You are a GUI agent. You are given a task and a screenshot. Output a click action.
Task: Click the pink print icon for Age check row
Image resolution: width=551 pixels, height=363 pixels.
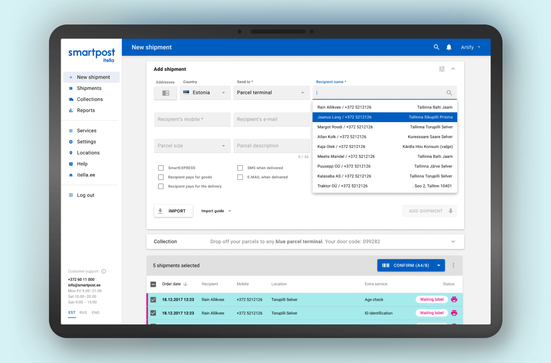[x=454, y=299]
